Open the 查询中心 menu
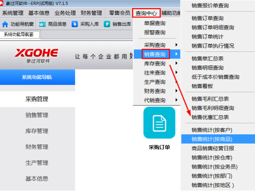 tap(146, 13)
